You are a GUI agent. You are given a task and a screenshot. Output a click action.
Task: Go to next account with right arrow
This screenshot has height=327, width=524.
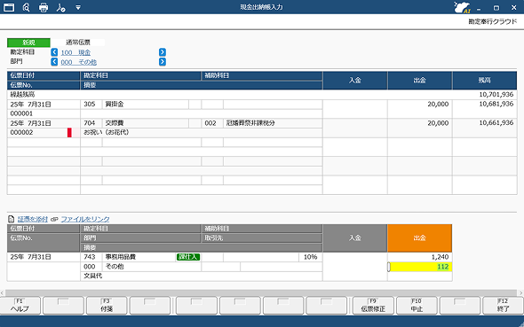tap(163, 52)
